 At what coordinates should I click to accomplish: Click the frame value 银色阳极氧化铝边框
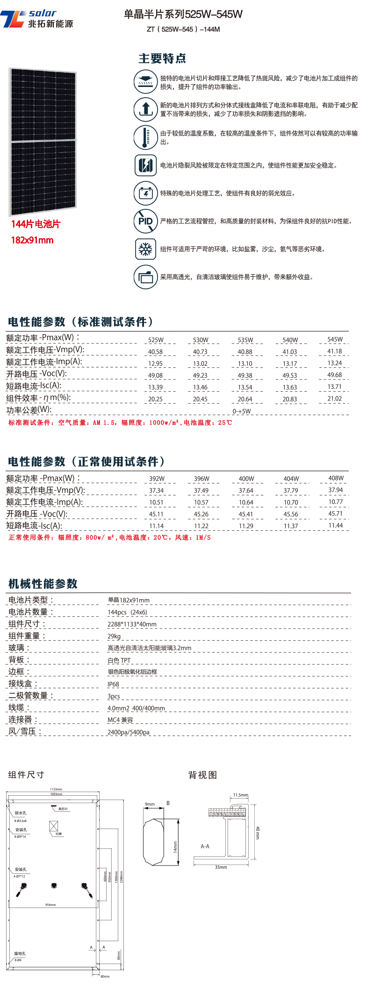[x=132, y=672]
